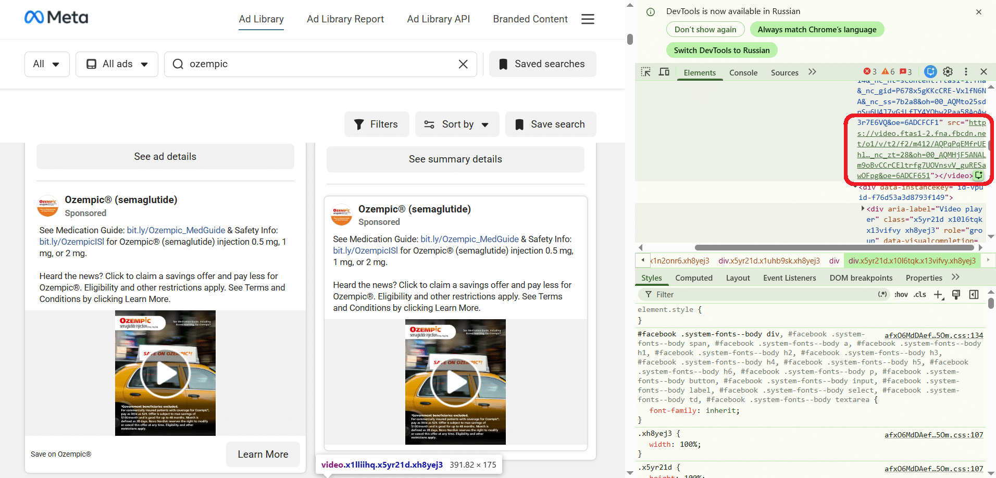Show more Styles pane tabs

pos(955,278)
